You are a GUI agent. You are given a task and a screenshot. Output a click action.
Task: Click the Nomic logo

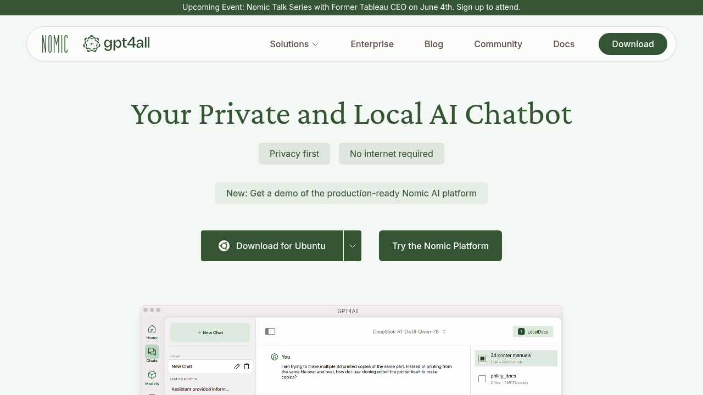[55, 44]
